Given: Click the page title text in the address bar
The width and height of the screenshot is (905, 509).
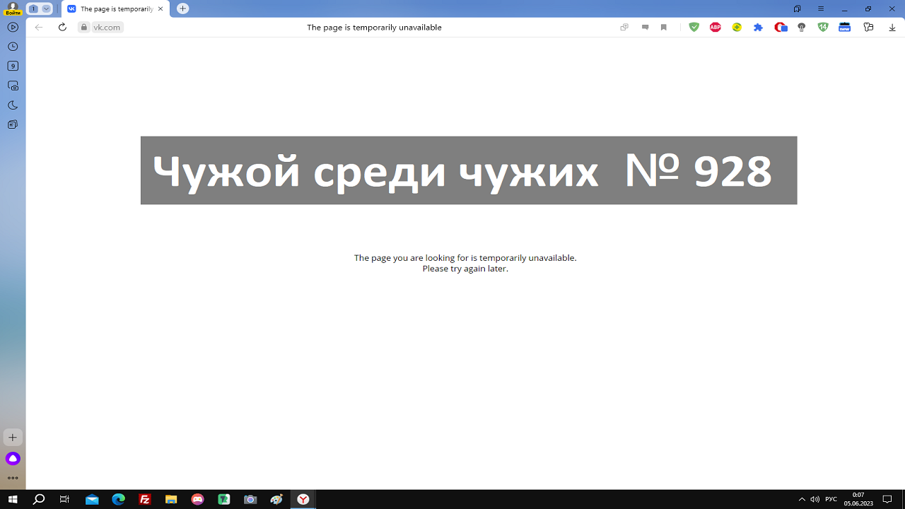Looking at the screenshot, I should [374, 27].
